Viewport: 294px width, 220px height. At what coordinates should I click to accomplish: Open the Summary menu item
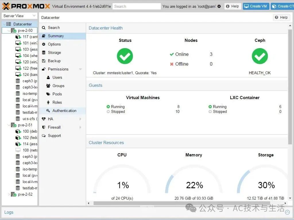coord(62,36)
